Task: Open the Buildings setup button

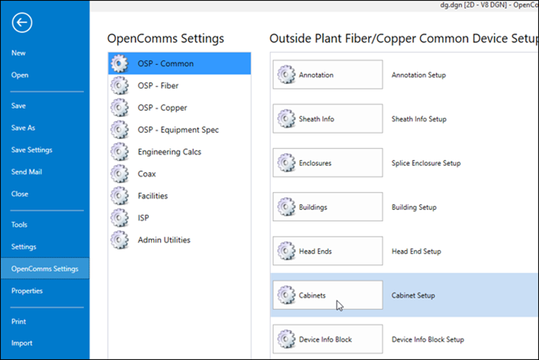Action: click(x=328, y=207)
